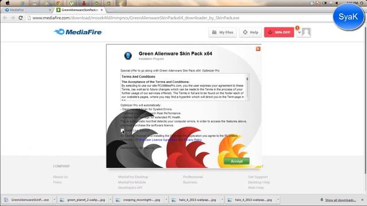Open green_planet_2-wallp....jpg download
The height and width of the screenshot is (206, 367).
[x=84, y=200]
